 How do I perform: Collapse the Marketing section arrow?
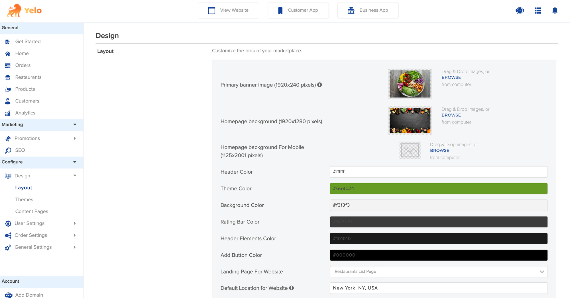75,125
